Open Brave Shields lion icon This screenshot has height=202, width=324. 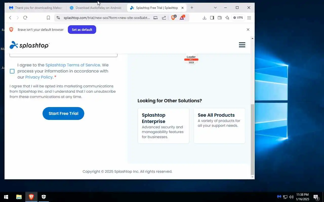click(x=173, y=17)
